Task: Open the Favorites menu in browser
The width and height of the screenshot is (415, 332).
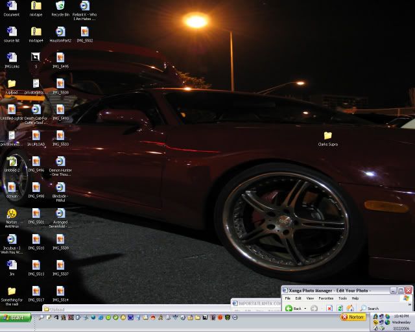Action: [x=324, y=298]
